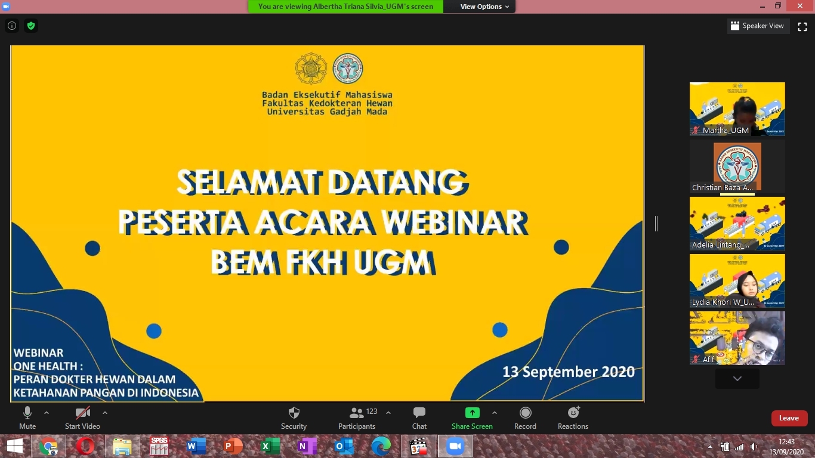Open Excel from the taskbar
This screenshot has width=815, height=458.
(x=270, y=446)
